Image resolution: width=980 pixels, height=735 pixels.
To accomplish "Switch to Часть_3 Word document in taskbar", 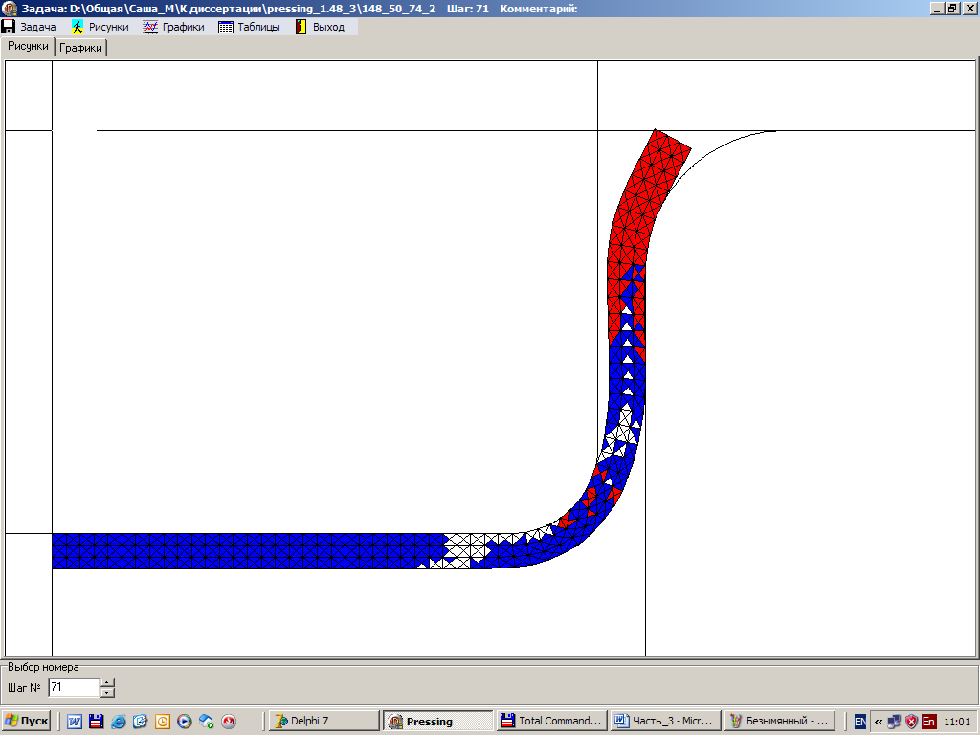I will pyautogui.click(x=665, y=721).
